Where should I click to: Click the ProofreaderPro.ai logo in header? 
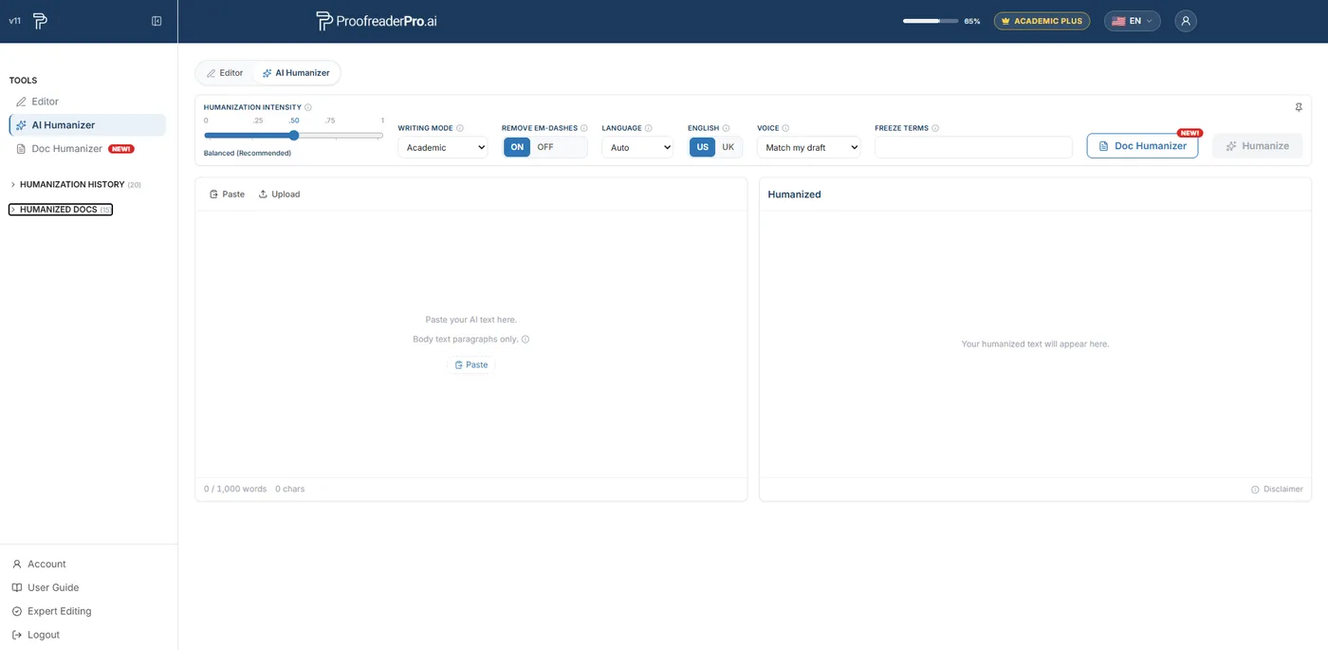coord(377,21)
